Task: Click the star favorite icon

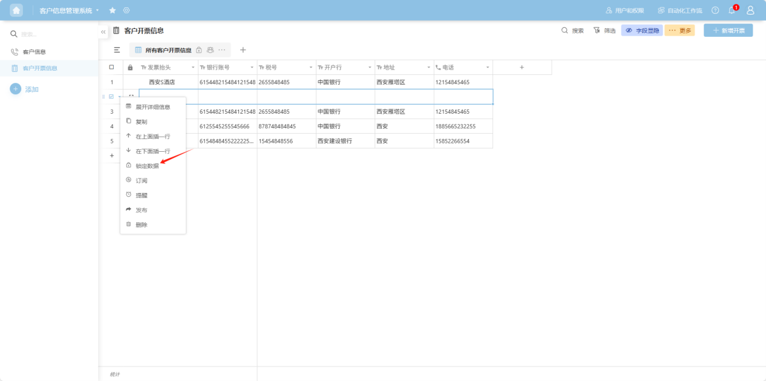Action: point(113,10)
